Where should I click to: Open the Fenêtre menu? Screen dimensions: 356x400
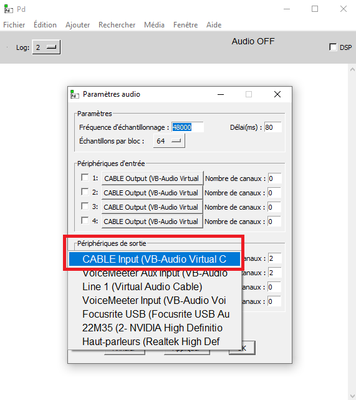(186, 25)
